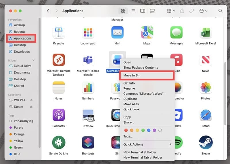Open Downloads in sidebar
The image size is (230, 164).
pyautogui.click(x=22, y=52)
